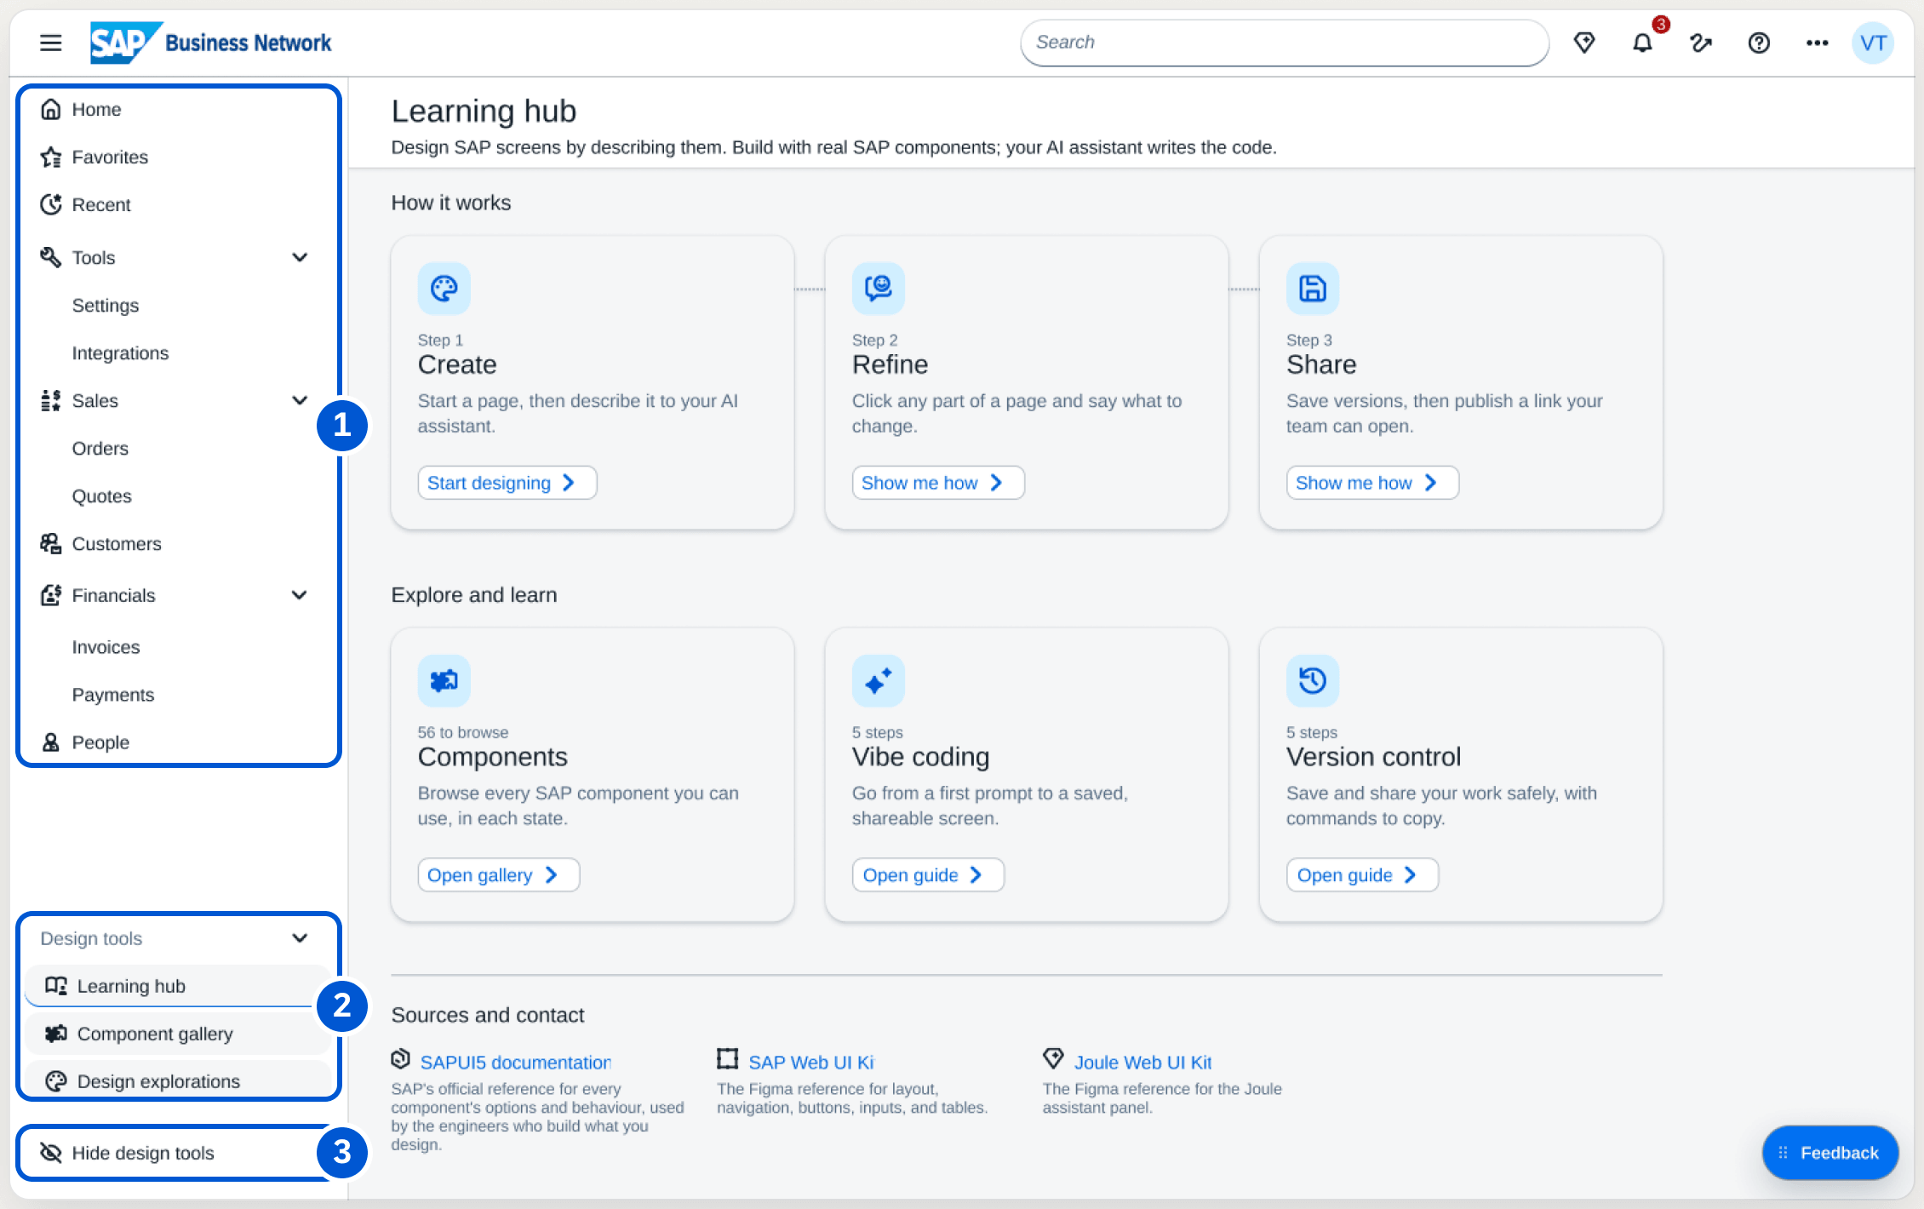
Task: Open the three-dot overflow menu in header
Action: coord(1818,43)
